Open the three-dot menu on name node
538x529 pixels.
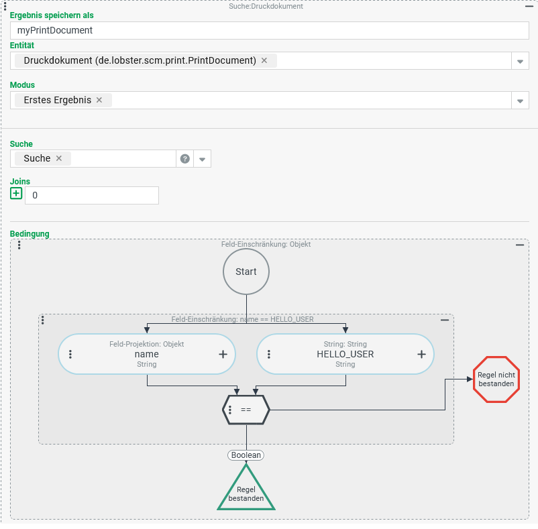(x=70, y=354)
